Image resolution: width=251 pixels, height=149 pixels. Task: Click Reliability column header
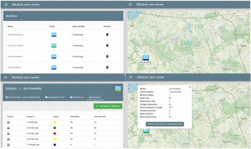click(75, 116)
